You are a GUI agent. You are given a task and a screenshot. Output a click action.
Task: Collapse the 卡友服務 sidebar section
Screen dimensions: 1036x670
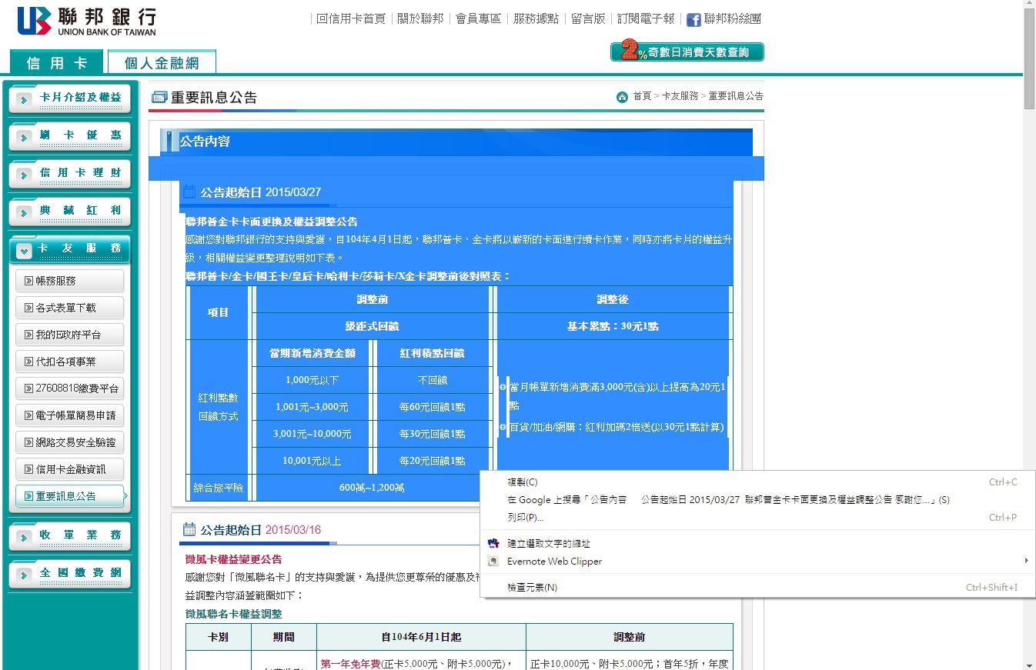coord(24,249)
